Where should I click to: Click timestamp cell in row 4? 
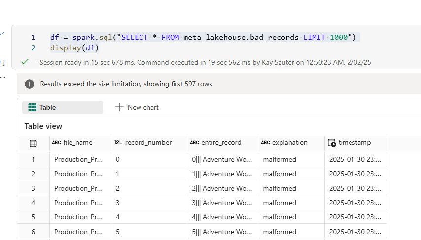355,203
